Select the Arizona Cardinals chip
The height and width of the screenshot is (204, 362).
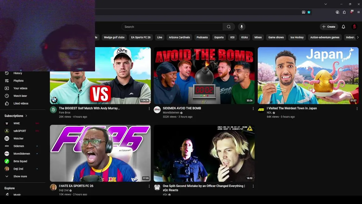tap(179, 37)
